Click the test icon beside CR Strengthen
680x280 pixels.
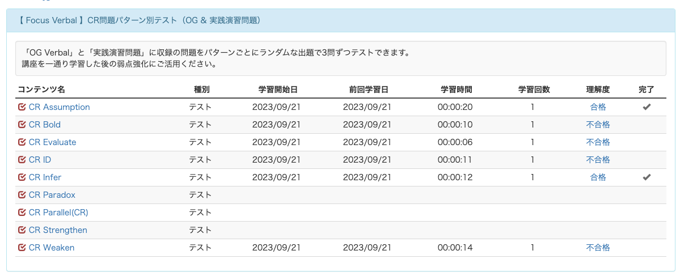22,230
